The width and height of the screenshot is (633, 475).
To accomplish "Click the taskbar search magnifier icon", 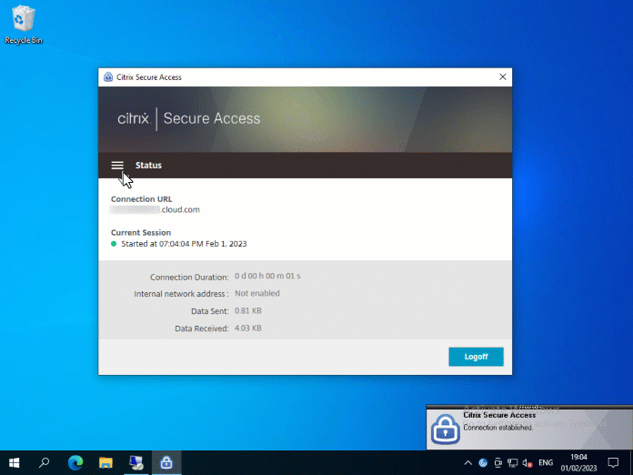I will click(45, 462).
